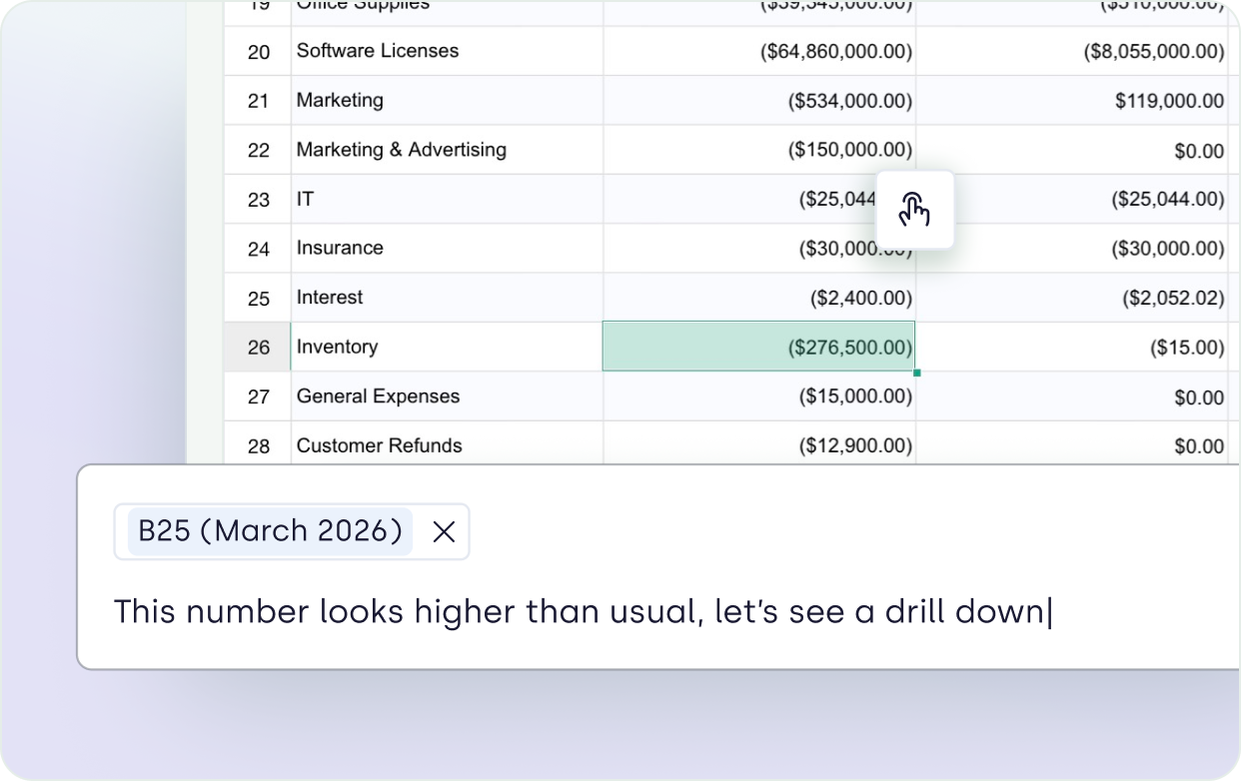Click the Inventory label cell
Viewport: 1241px width, 781px height.
(447, 347)
